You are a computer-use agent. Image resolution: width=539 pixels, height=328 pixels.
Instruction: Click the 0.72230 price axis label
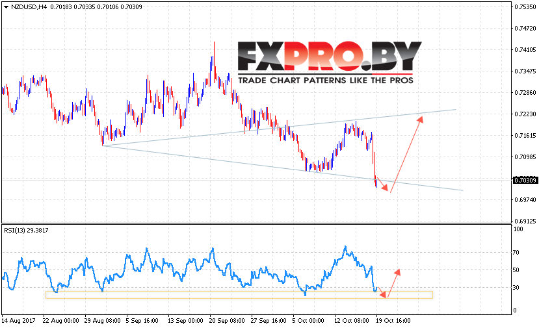[x=525, y=114]
